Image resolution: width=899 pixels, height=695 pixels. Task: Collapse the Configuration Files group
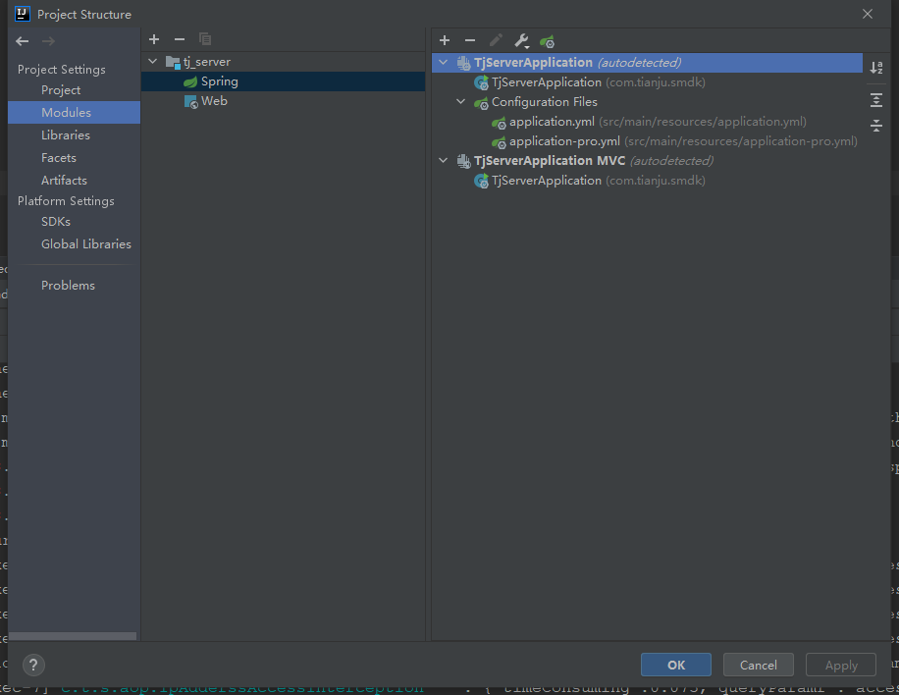pyautogui.click(x=460, y=101)
